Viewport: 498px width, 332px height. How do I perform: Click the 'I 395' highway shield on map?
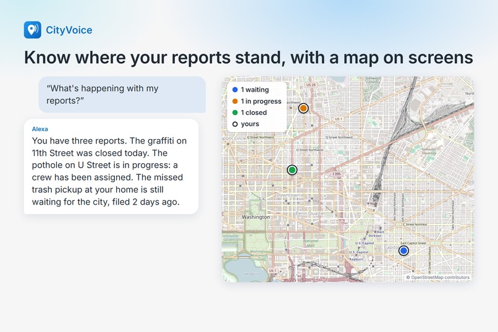336,174
